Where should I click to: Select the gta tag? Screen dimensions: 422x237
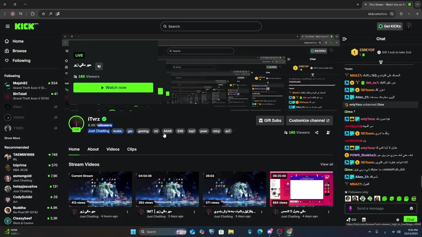click(130, 131)
